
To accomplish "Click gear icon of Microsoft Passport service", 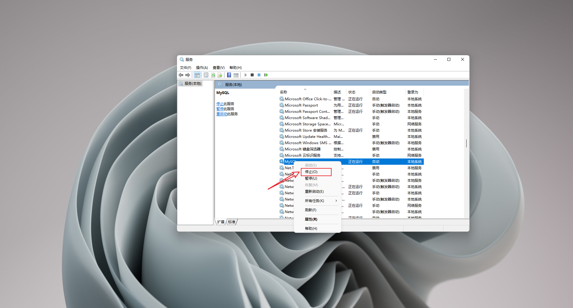I will point(282,105).
